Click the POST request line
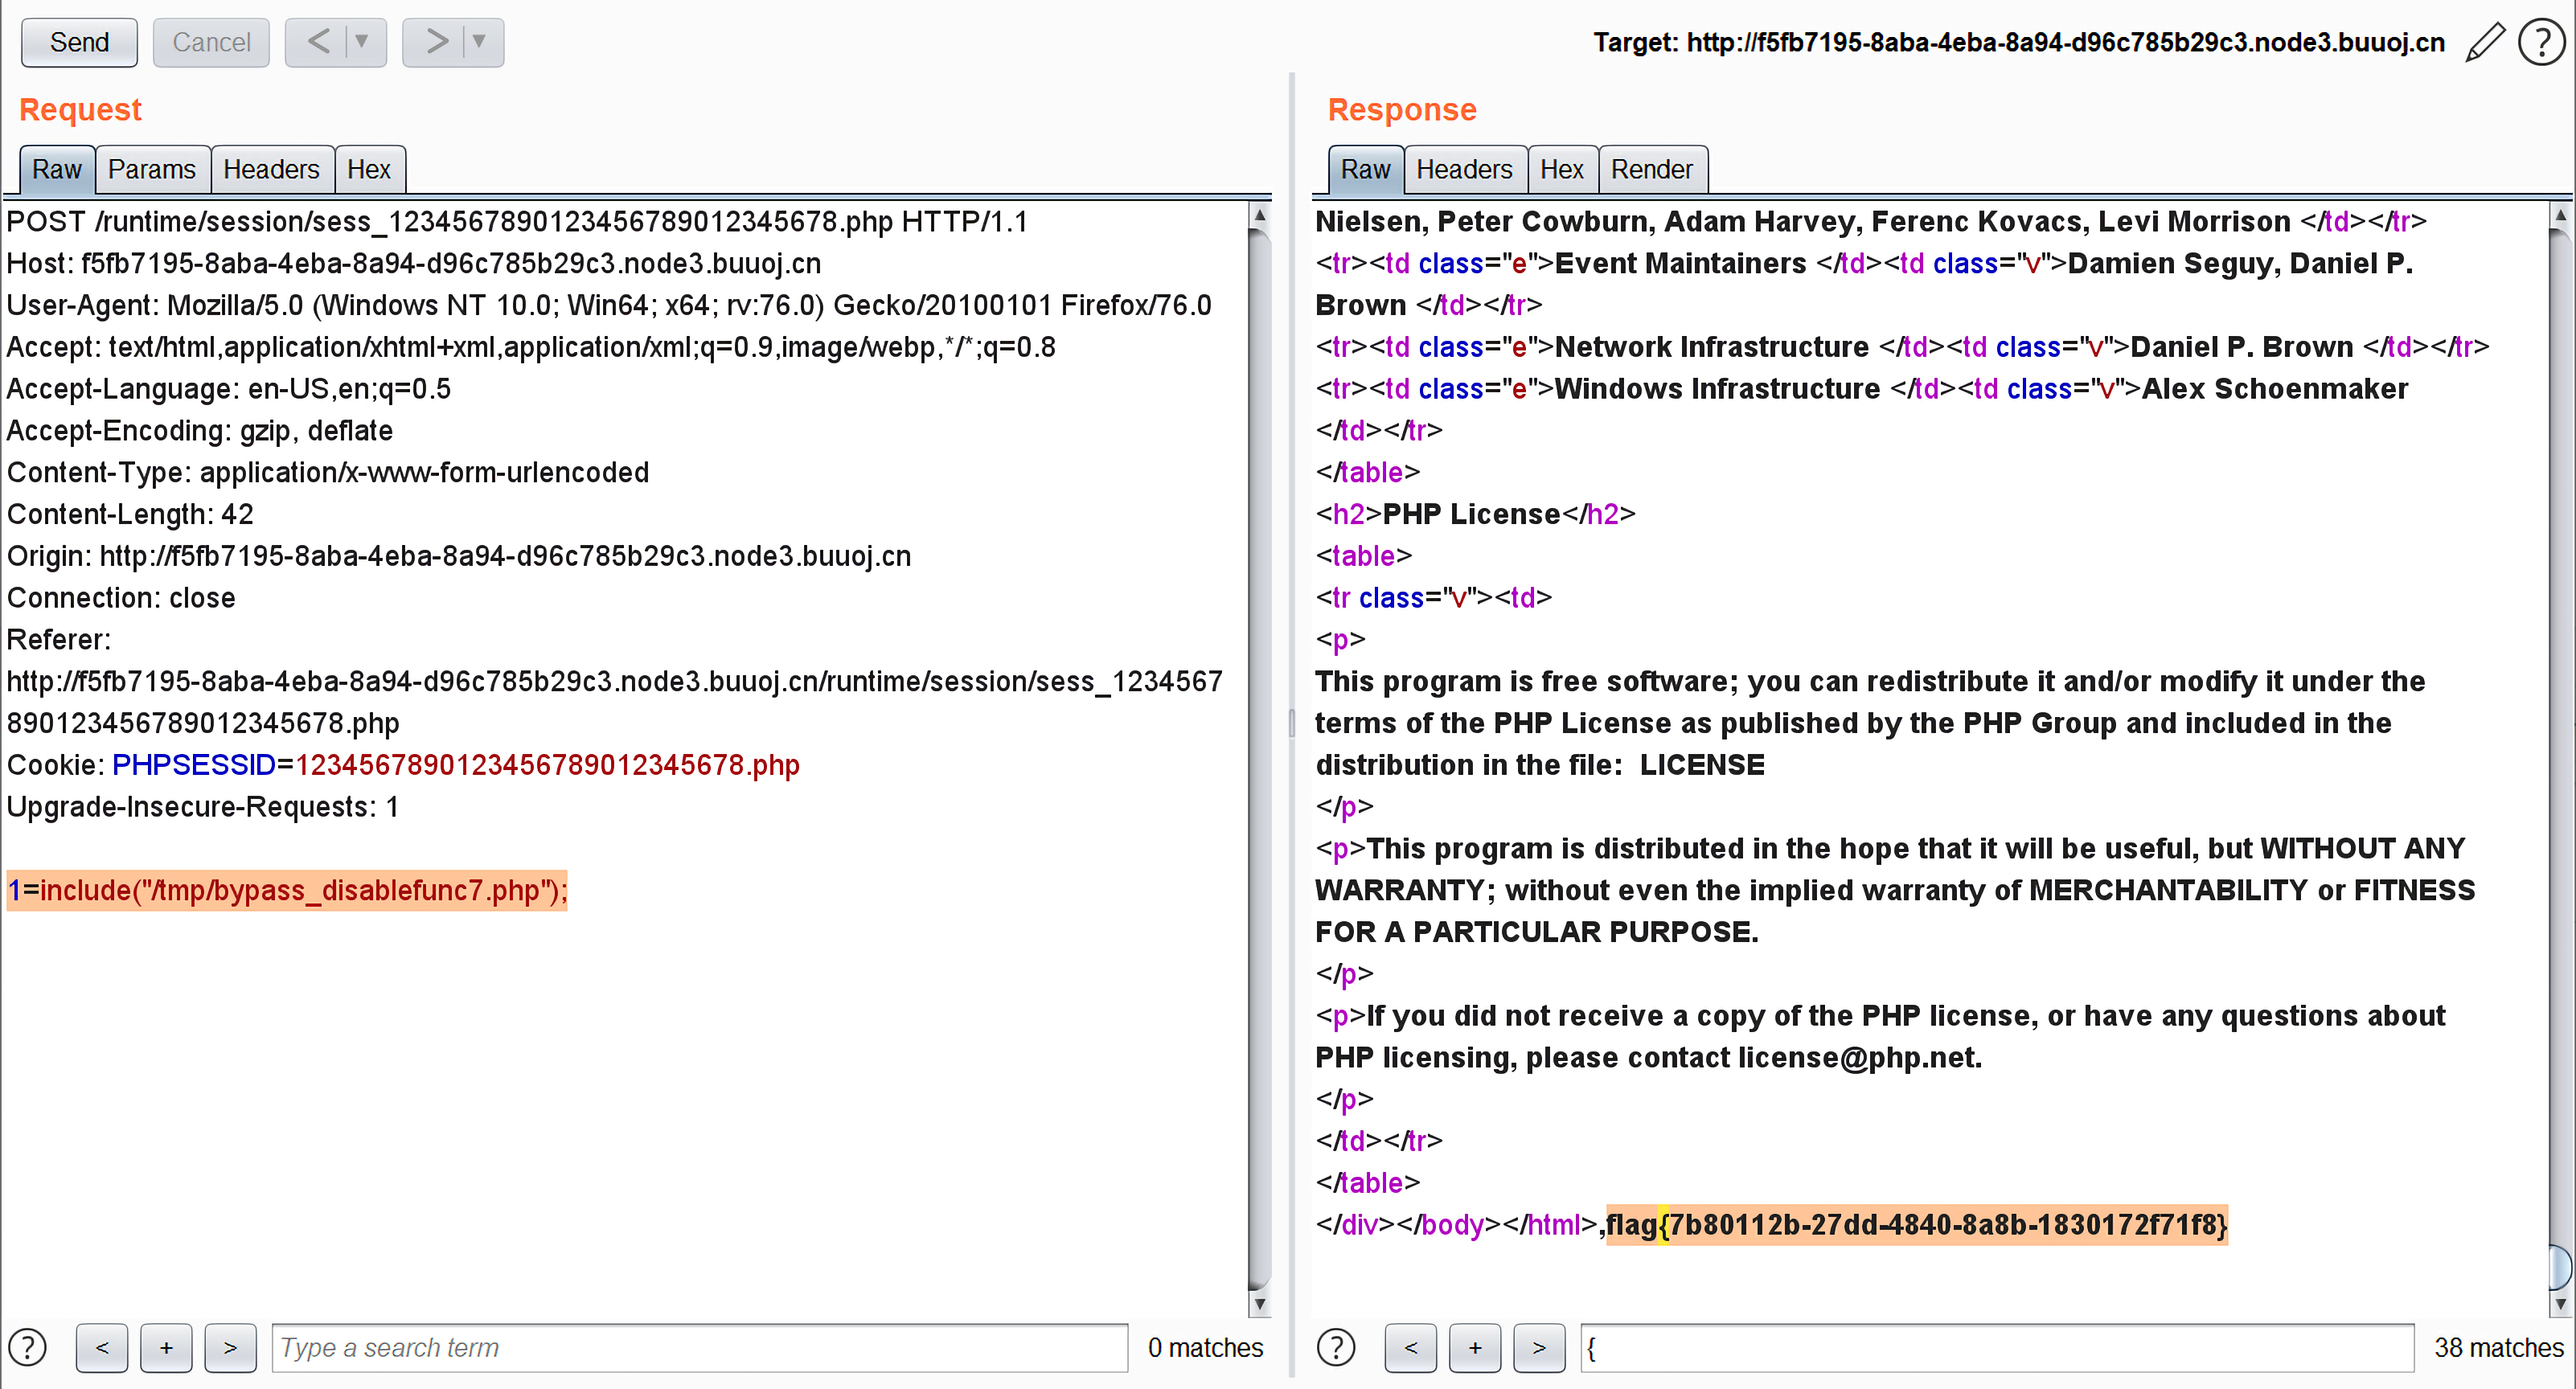Viewport: 2576px width, 1389px height. coord(517,221)
